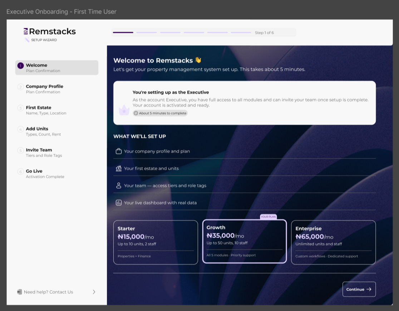Open the Welcome step in sidebar
The width and height of the screenshot is (399, 311).
pos(57,68)
